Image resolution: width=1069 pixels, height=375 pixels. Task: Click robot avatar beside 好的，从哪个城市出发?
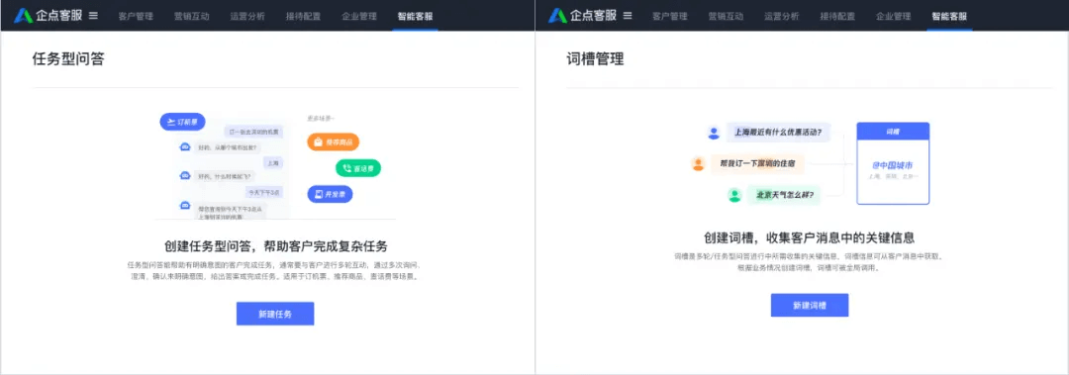184,147
